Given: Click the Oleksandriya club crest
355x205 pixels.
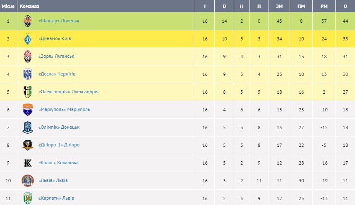Looking at the screenshot, I should click(x=28, y=92).
